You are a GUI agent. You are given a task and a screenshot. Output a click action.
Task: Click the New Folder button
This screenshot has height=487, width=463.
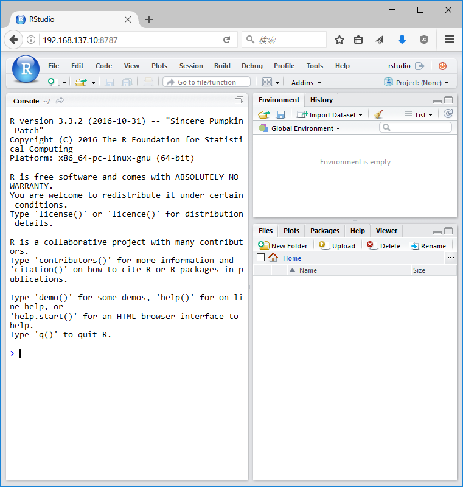tap(283, 246)
